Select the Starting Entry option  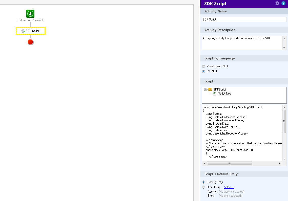point(204,182)
